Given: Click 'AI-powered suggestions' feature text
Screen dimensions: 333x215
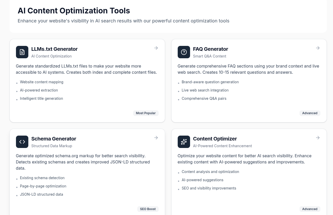Looking at the screenshot, I should click(x=202, y=180).
